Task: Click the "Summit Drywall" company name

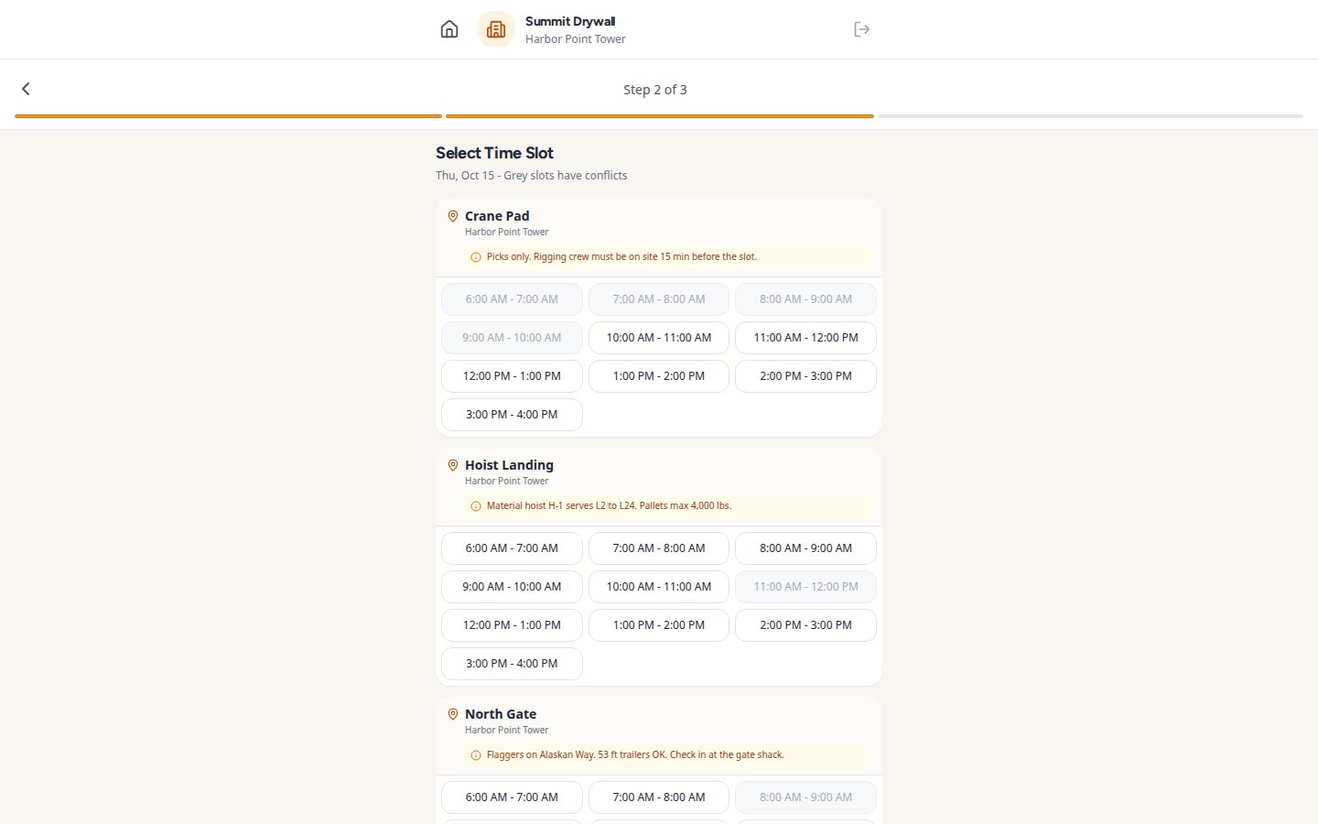Action: coord(570,21)
